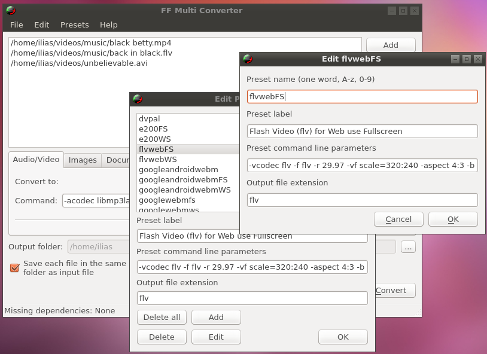Click OK button in presets dialog
Screen dimensions: 487x354
coord(343,337)
